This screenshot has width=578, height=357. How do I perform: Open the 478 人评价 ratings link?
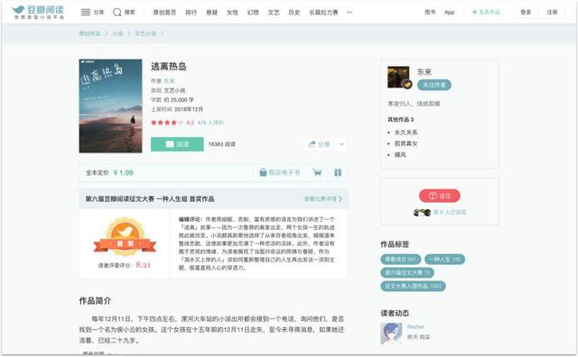pos(210,123)
